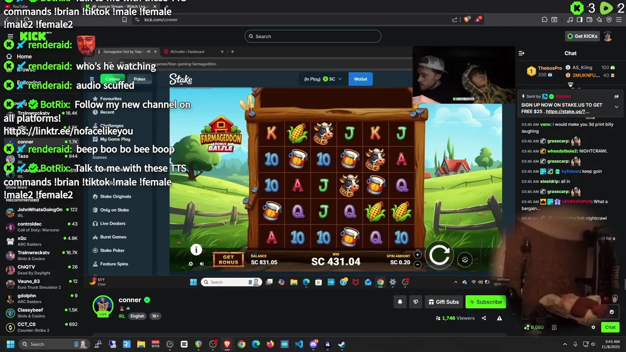Expand Show More in sidebar channels
Viewport: 626px width, 352px height.
point(17,187)
